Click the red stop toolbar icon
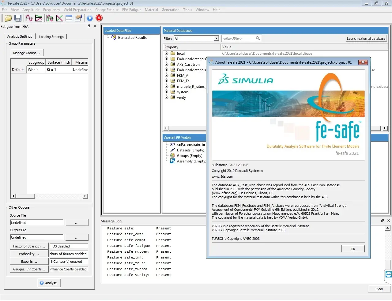 tap(99, 18)
